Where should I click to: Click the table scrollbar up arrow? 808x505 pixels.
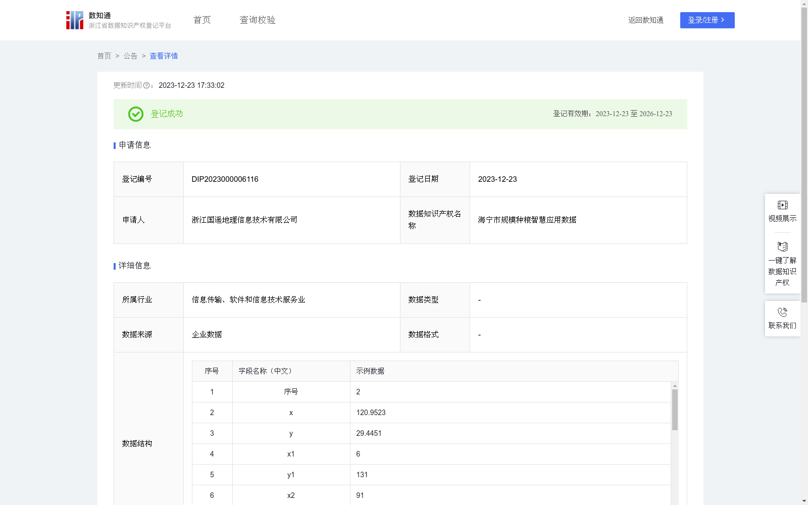click(675, 386)
